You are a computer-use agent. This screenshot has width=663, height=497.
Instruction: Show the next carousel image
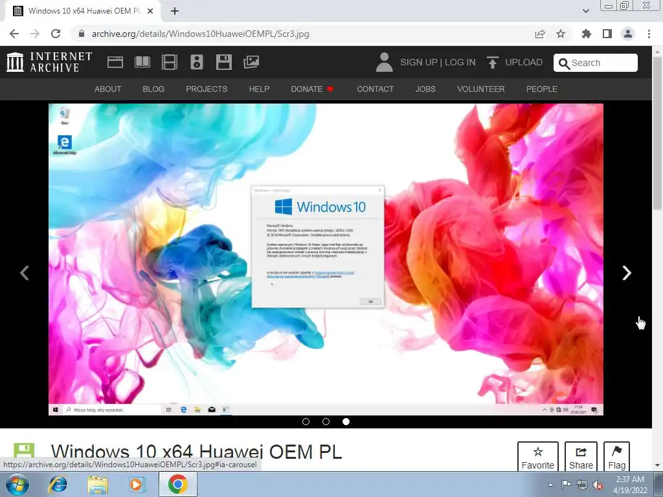[x=627, y=273]
